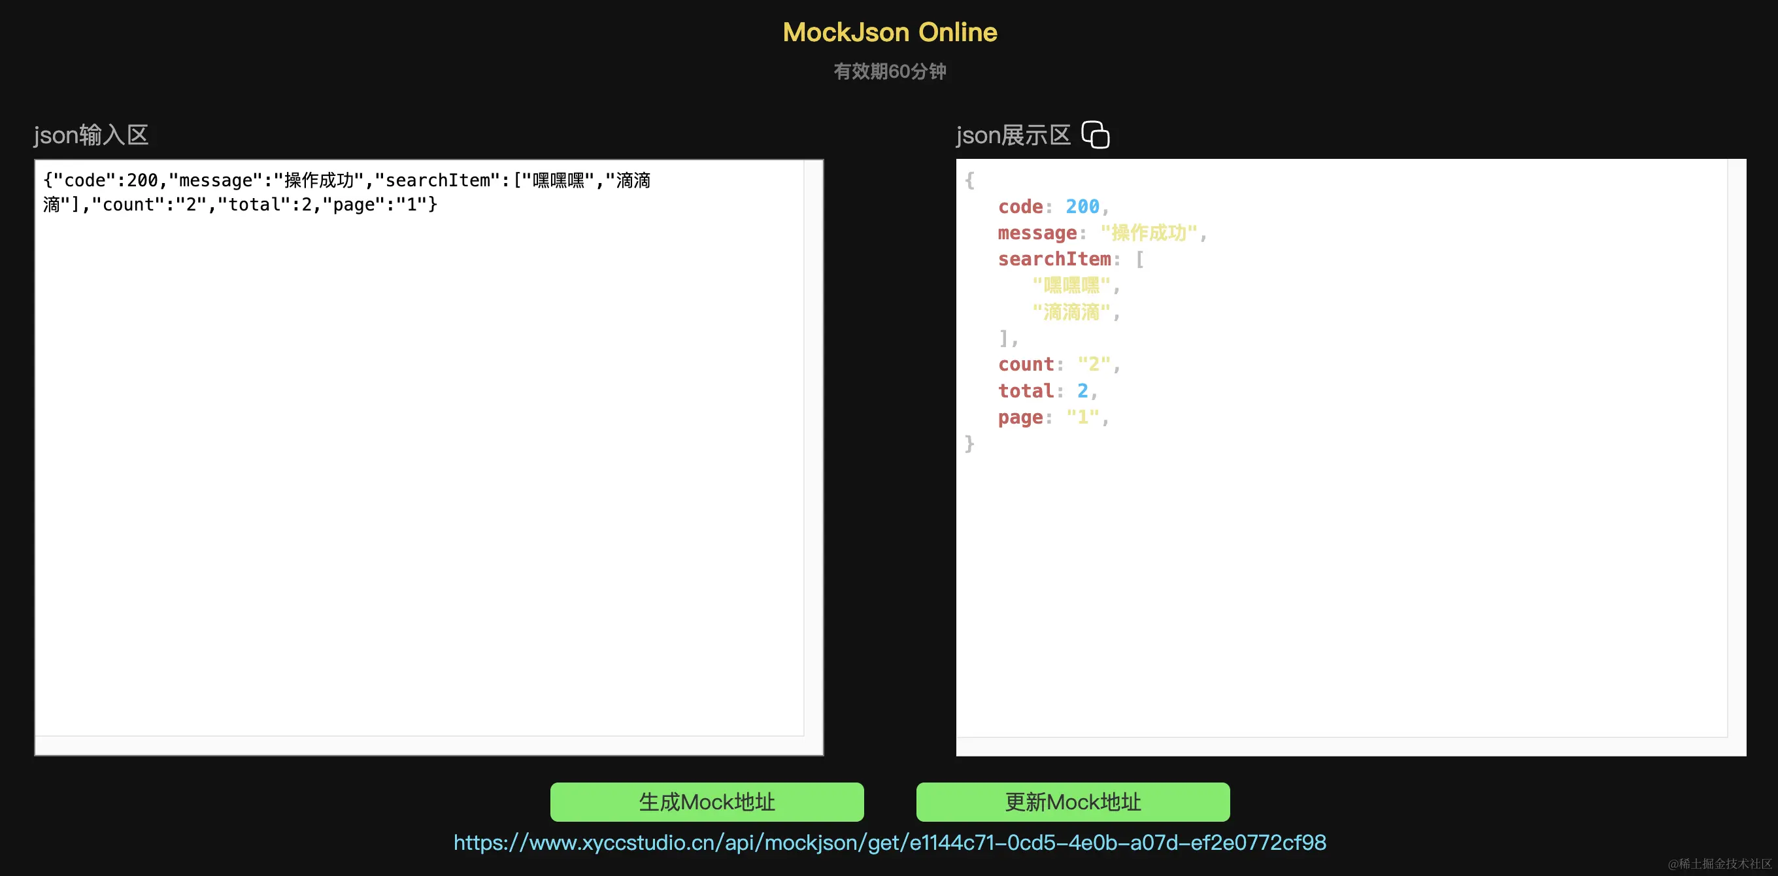The image size is (1778, 876).
Task: Click the total value 2
Action: tap(1082, 391)
